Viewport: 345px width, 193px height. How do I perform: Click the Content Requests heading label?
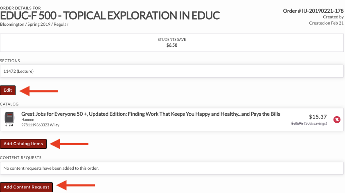pos(21,157)
